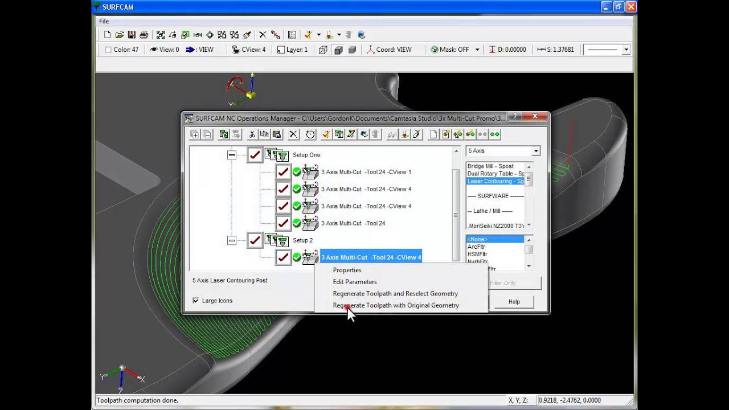This screenshot has height=410, width=729.
Task: Choose Properties from context menu
Action: click(347, 270)
